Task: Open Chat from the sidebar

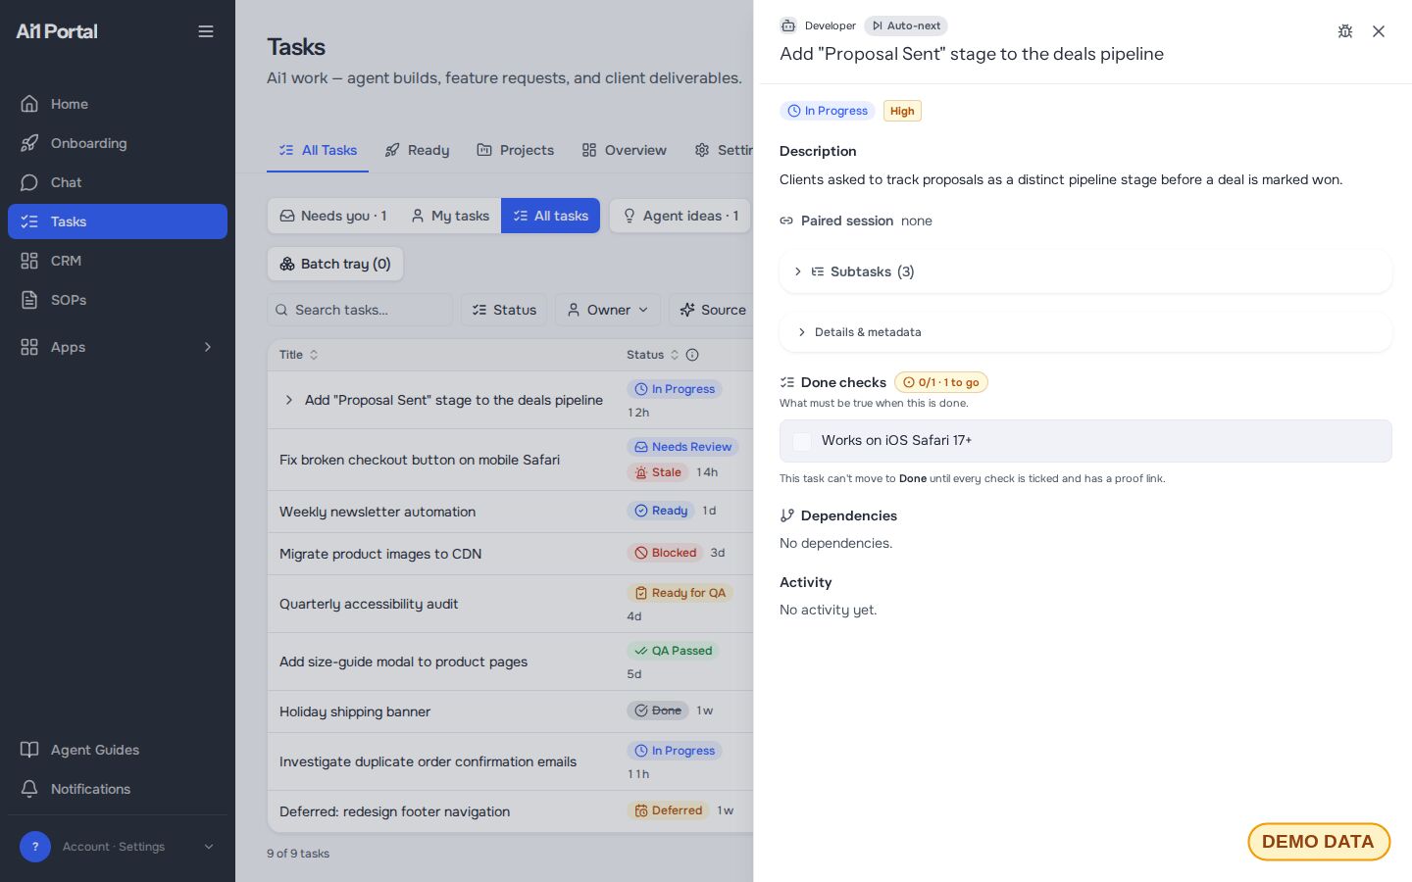Action: [118, 182]
